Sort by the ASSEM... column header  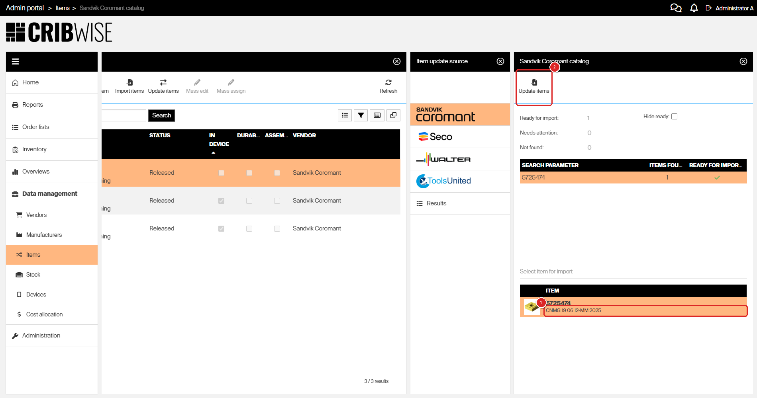point(277,135)
